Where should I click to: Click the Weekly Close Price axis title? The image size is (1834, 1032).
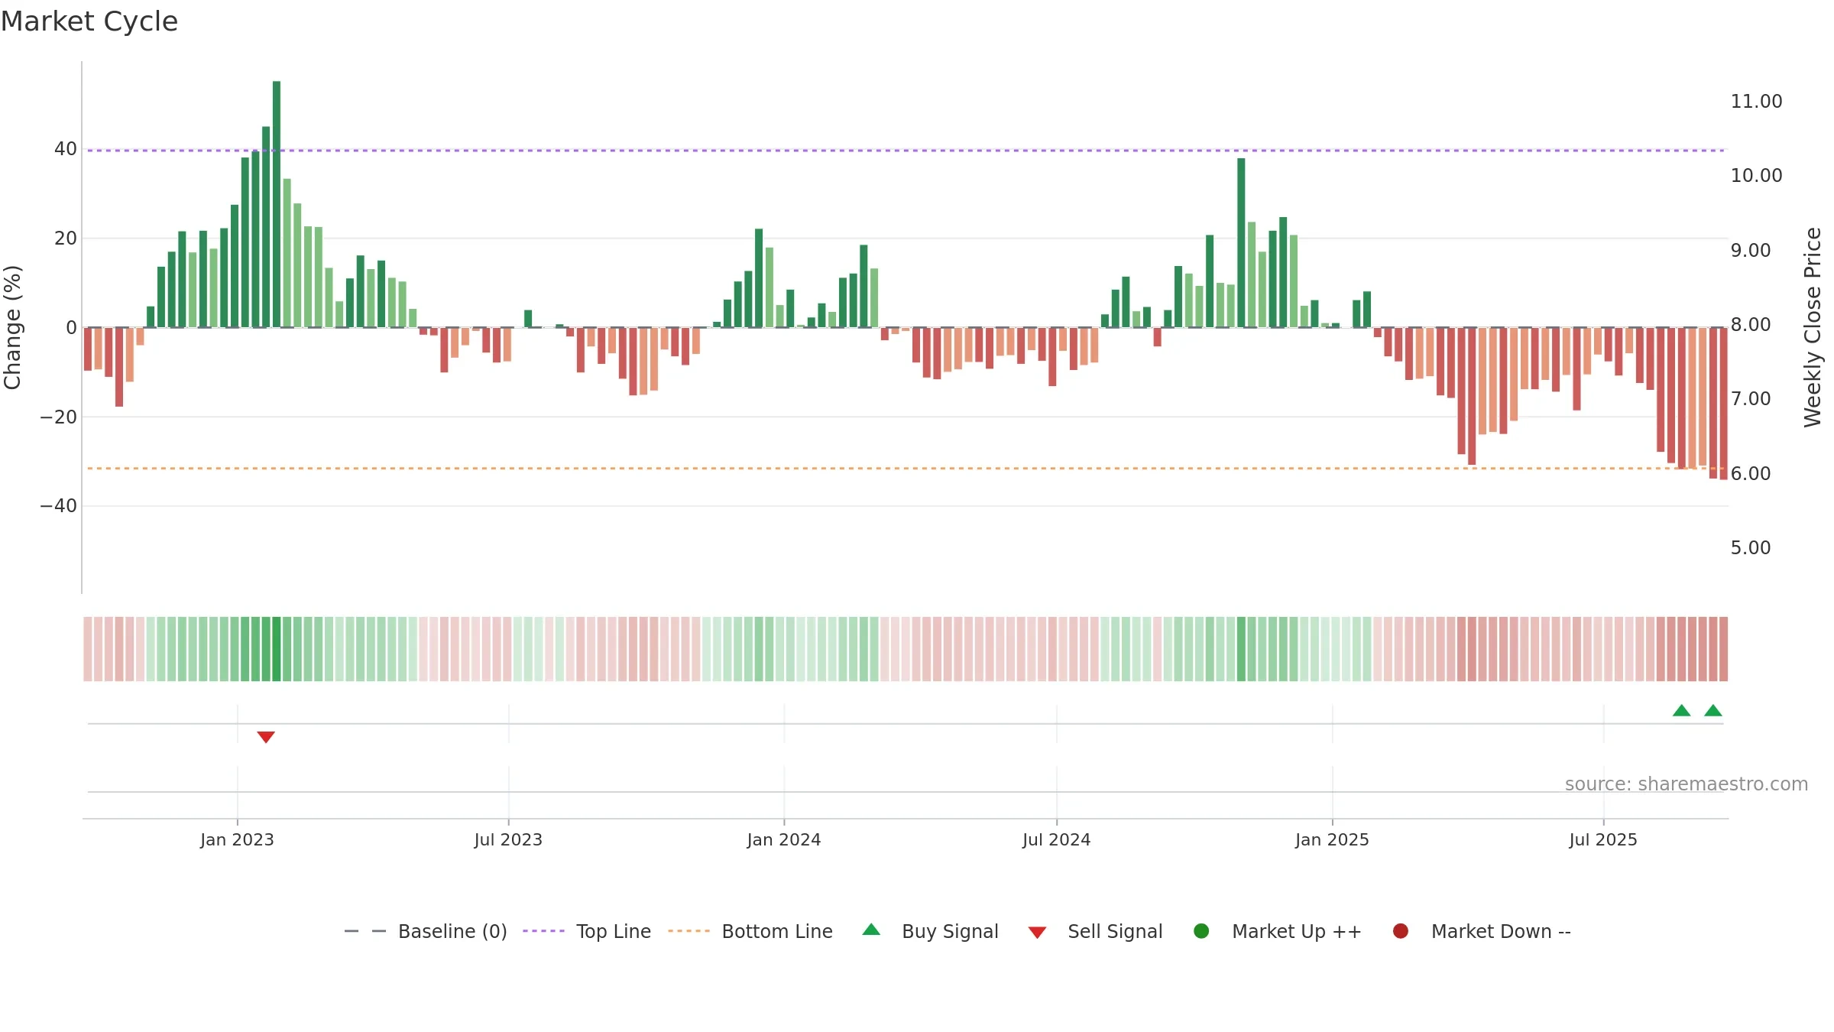tap(1813, 327)
